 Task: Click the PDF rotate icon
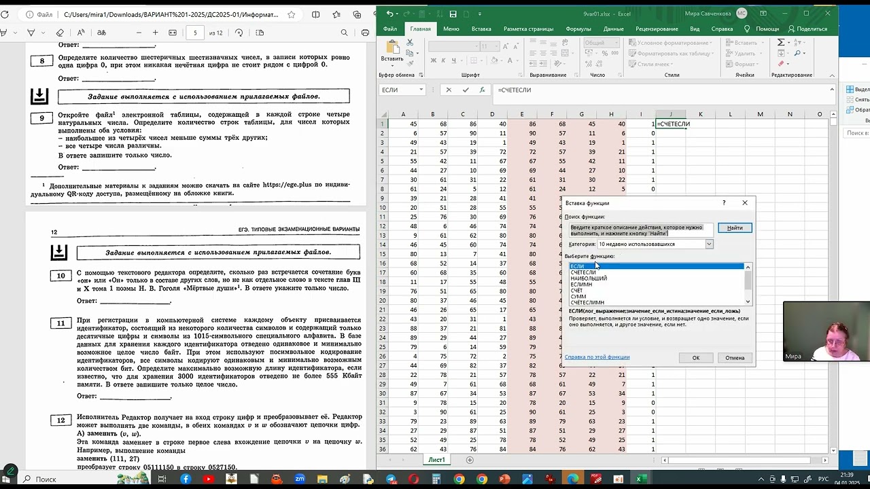pyautogui.click(x=239, y=33)
